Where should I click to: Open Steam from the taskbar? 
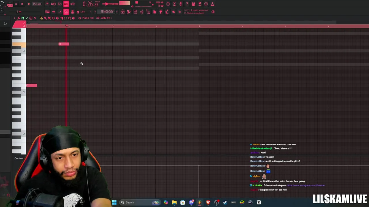225,202
